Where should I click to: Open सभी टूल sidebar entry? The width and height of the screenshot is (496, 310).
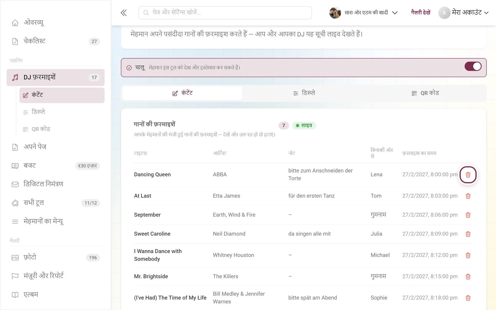[55, 203]
